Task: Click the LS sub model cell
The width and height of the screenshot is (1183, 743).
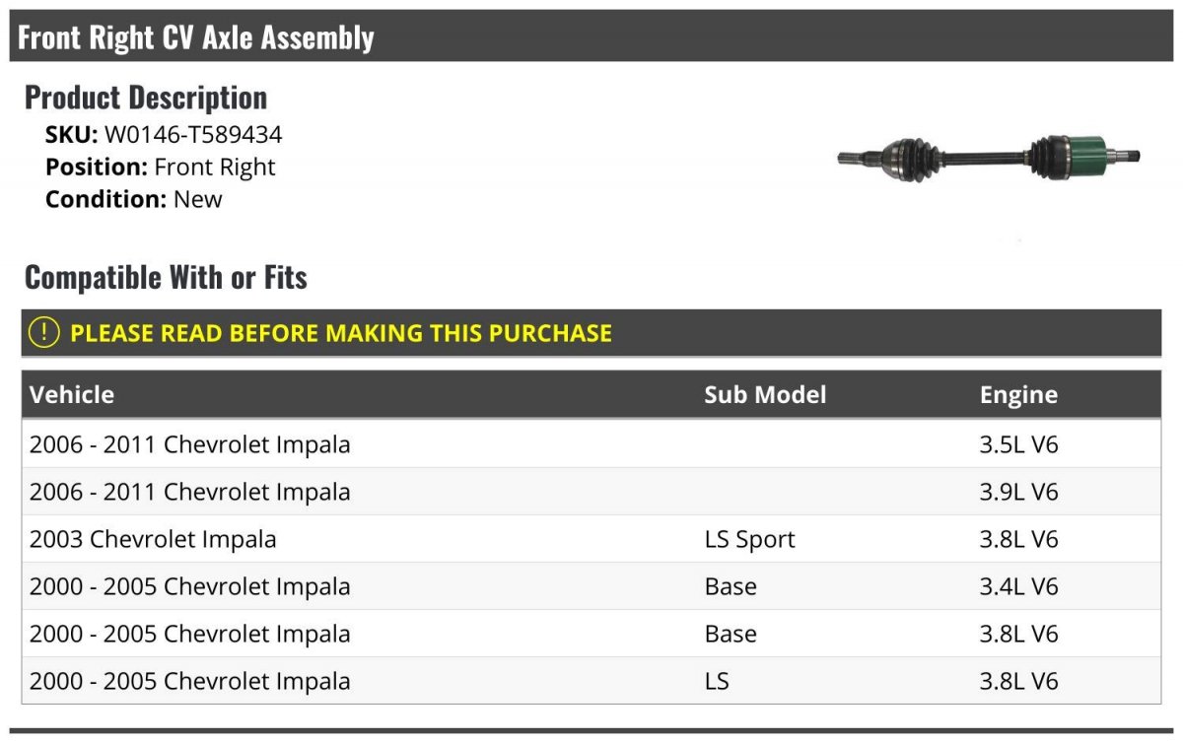Action: click(x=717, y=681)
